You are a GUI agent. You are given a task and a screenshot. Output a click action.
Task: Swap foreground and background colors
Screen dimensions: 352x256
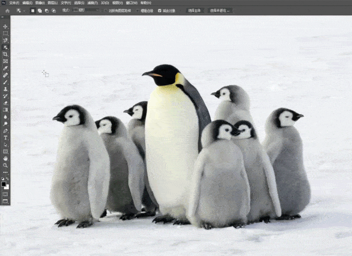click(x=7, y=179)
